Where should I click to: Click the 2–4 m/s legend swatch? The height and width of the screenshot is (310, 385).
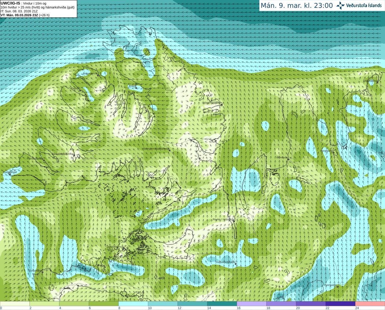pyautogui.click(x=44, y=304)
